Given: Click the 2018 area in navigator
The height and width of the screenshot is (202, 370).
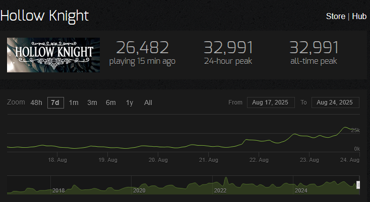Looking at the screenshot, I should click(58, 190).
